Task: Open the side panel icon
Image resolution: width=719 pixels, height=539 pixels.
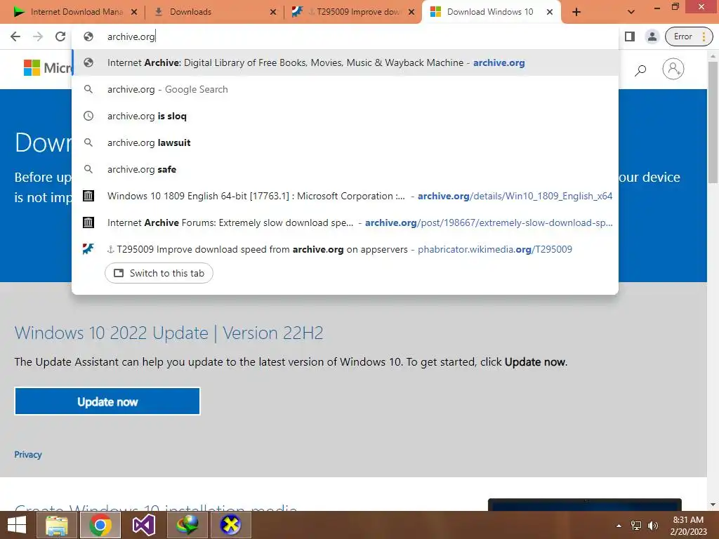Action: (630, 36)
